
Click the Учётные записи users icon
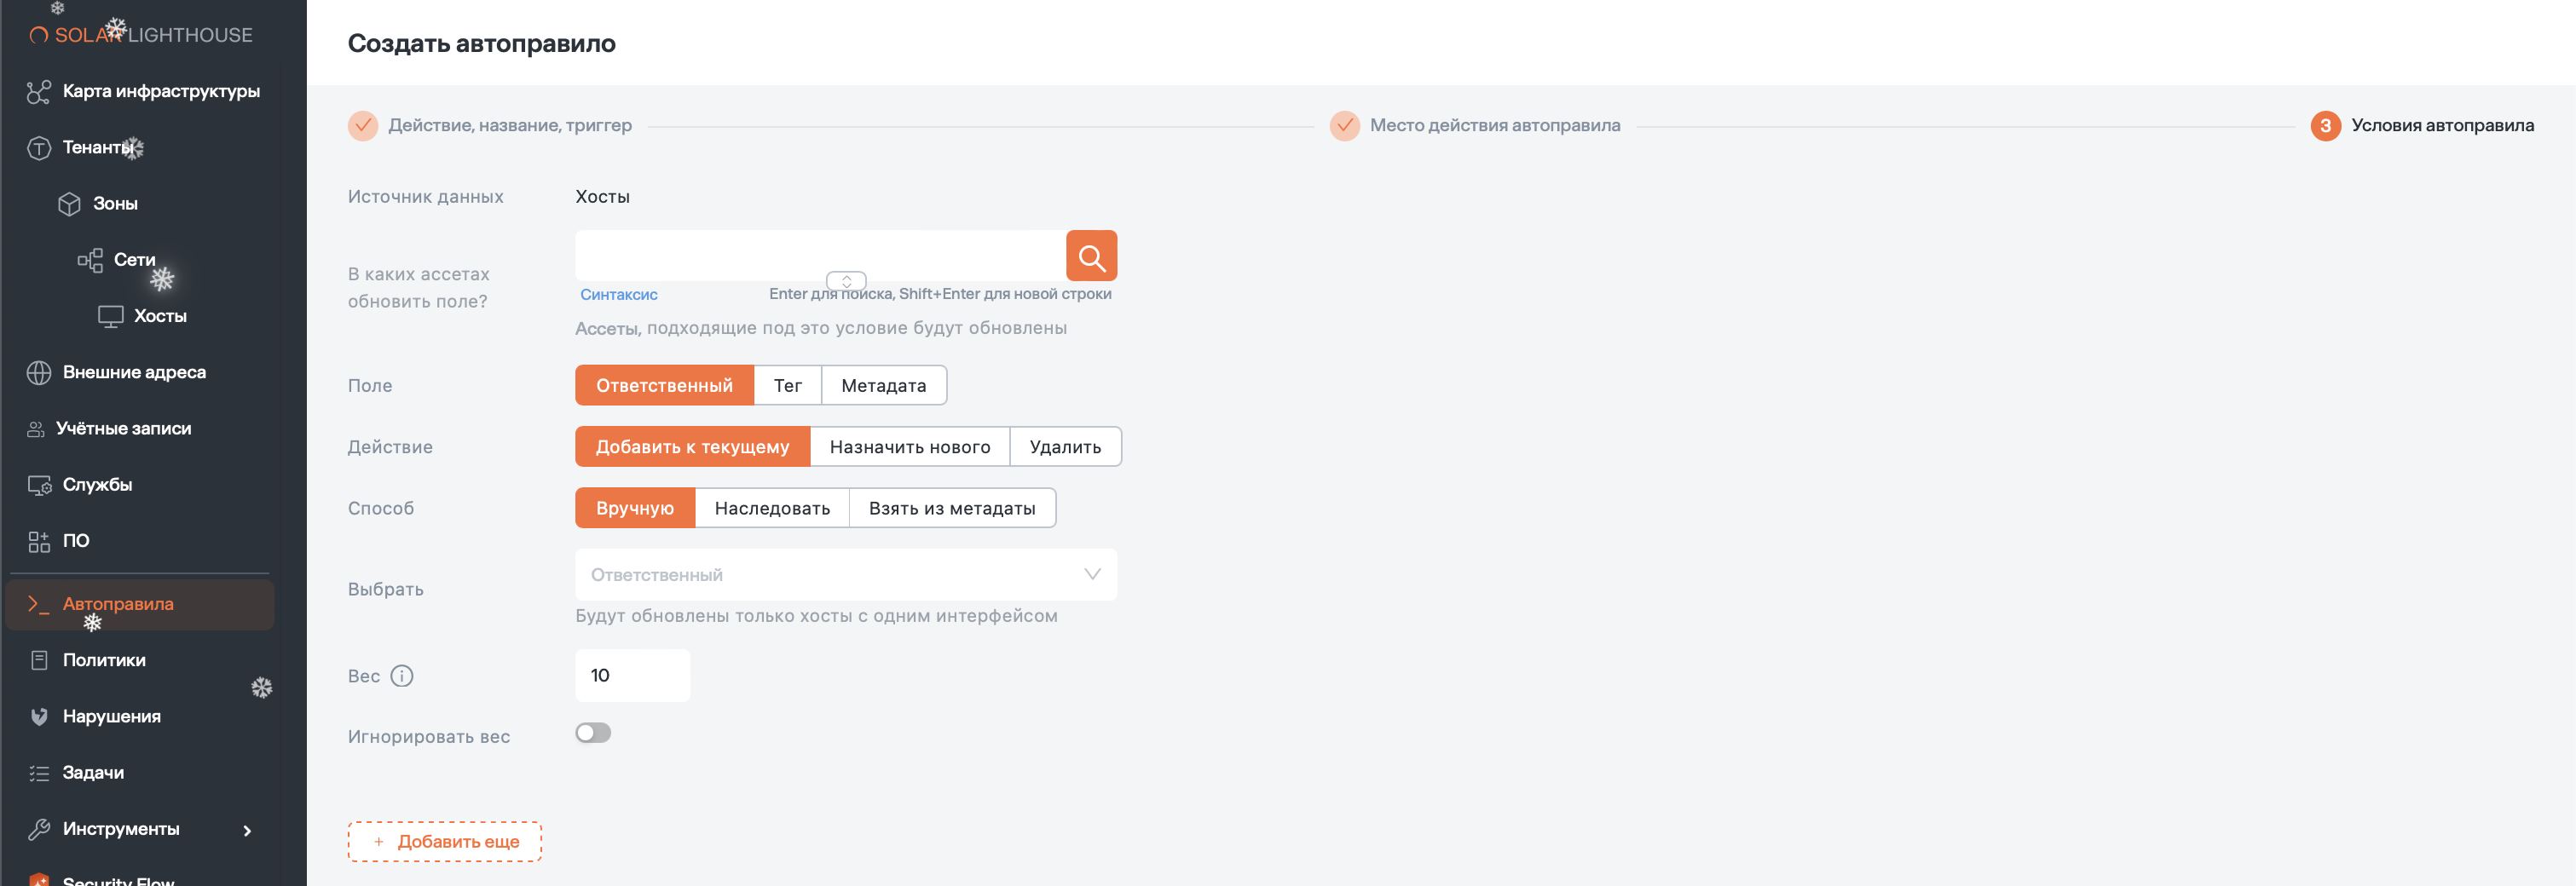tap(36, 429)
